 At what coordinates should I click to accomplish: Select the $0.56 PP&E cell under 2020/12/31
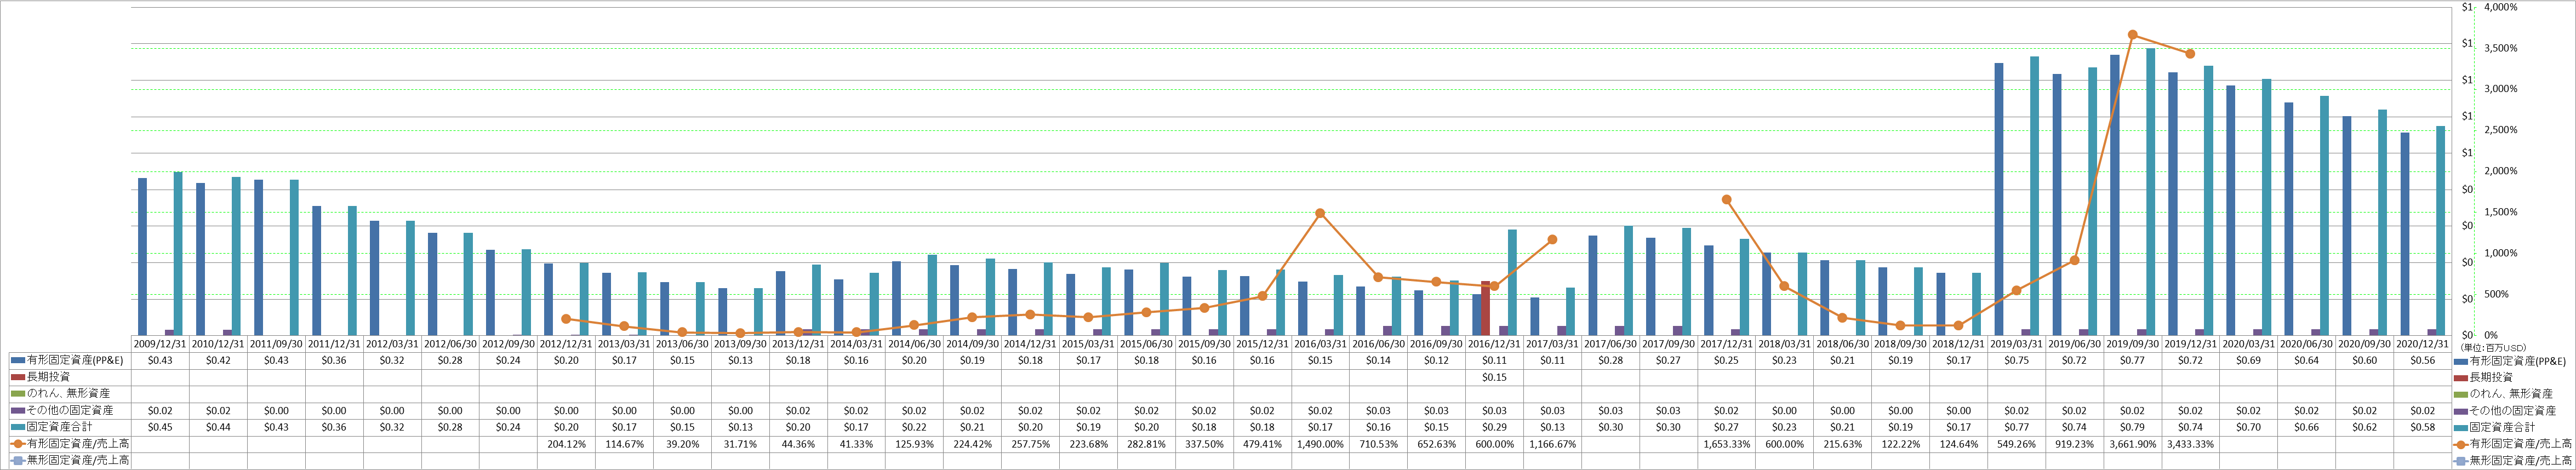[x=2422, y=360]
